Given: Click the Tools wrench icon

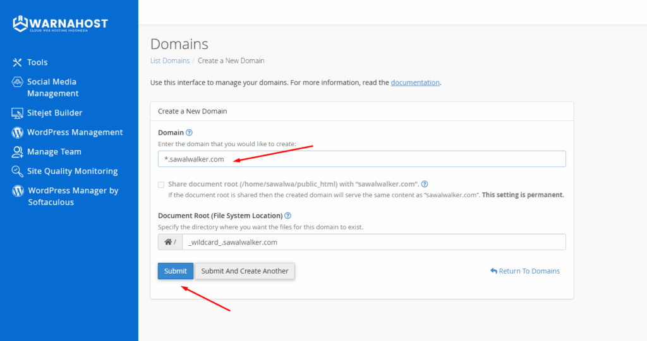Looking at the screenshot, I should [x=17, y=62].
